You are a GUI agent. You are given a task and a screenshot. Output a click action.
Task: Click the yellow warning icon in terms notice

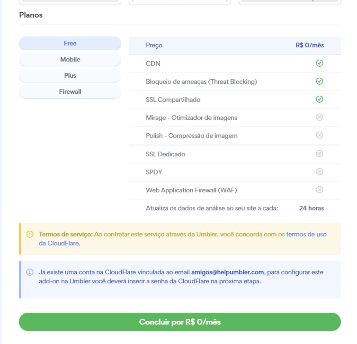(x=30, y=234)
